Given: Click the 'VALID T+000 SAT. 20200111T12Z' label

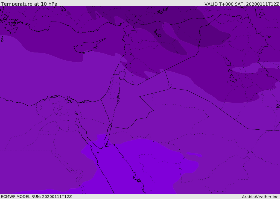Looking at the screenshot, I should 242,4.
